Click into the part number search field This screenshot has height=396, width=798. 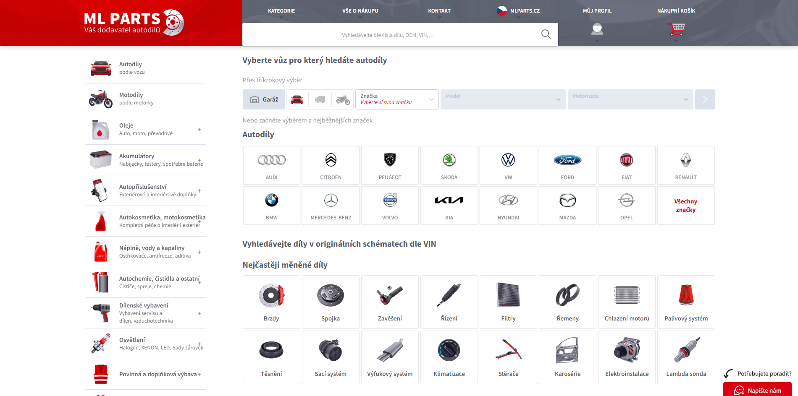click(388, 35)
